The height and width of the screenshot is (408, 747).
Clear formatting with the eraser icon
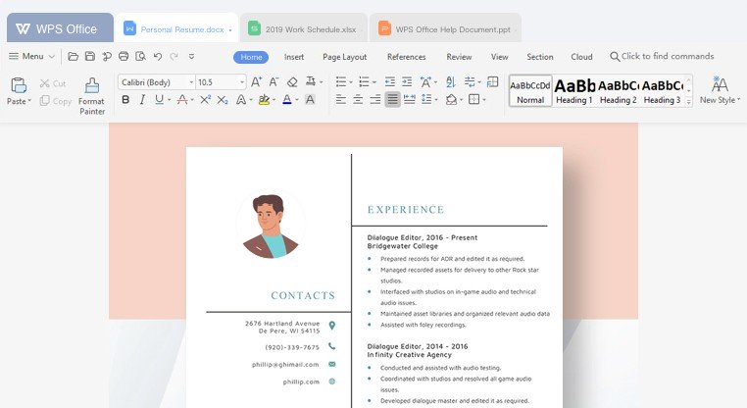[292, 82]
